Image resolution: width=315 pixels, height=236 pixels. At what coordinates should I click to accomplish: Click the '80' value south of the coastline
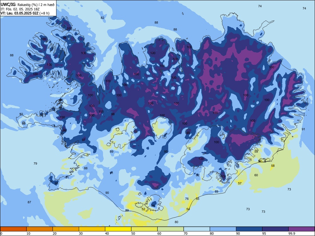(x=176, y=222)
